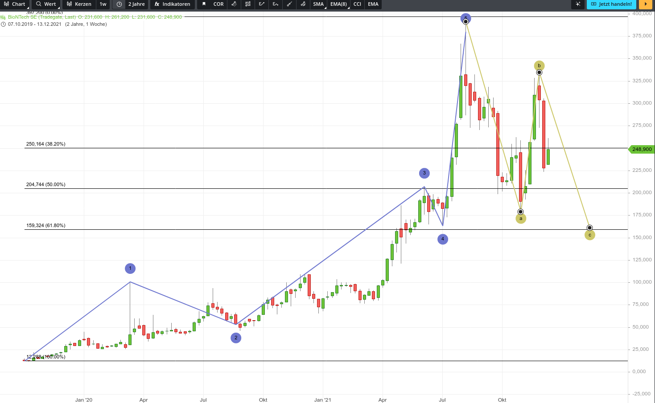The width and height of the screenshot is (655, 403).
Task: Add the CCI indicator
Action: [x=357, y=4]
